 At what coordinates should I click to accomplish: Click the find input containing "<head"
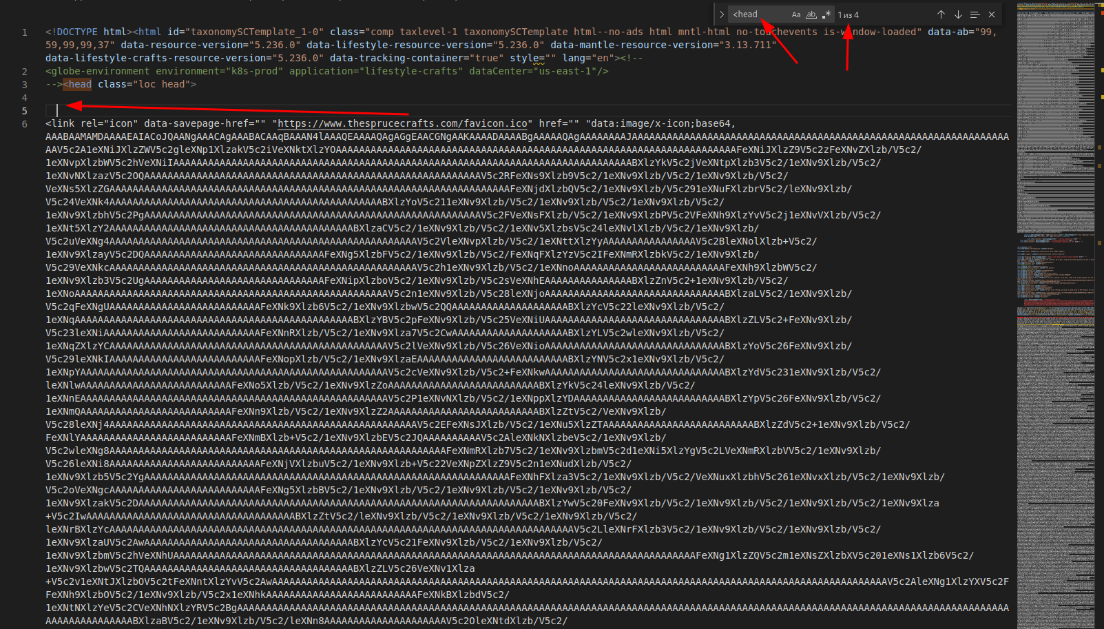click(x=758, y=14)
